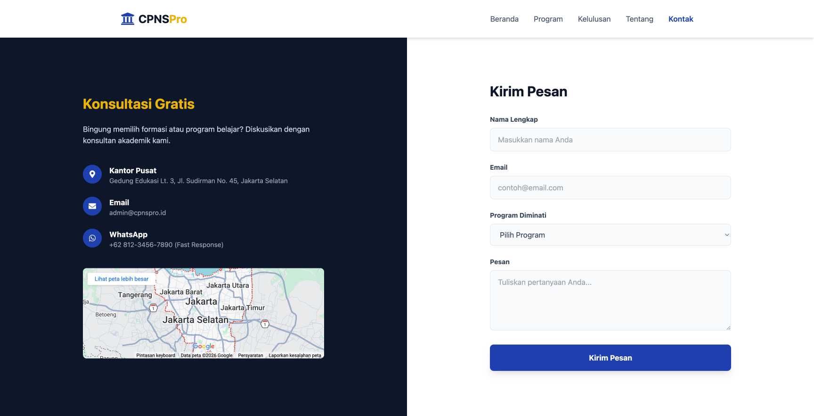Click the Pintasan keyboard map option

(x=155, y=355)
